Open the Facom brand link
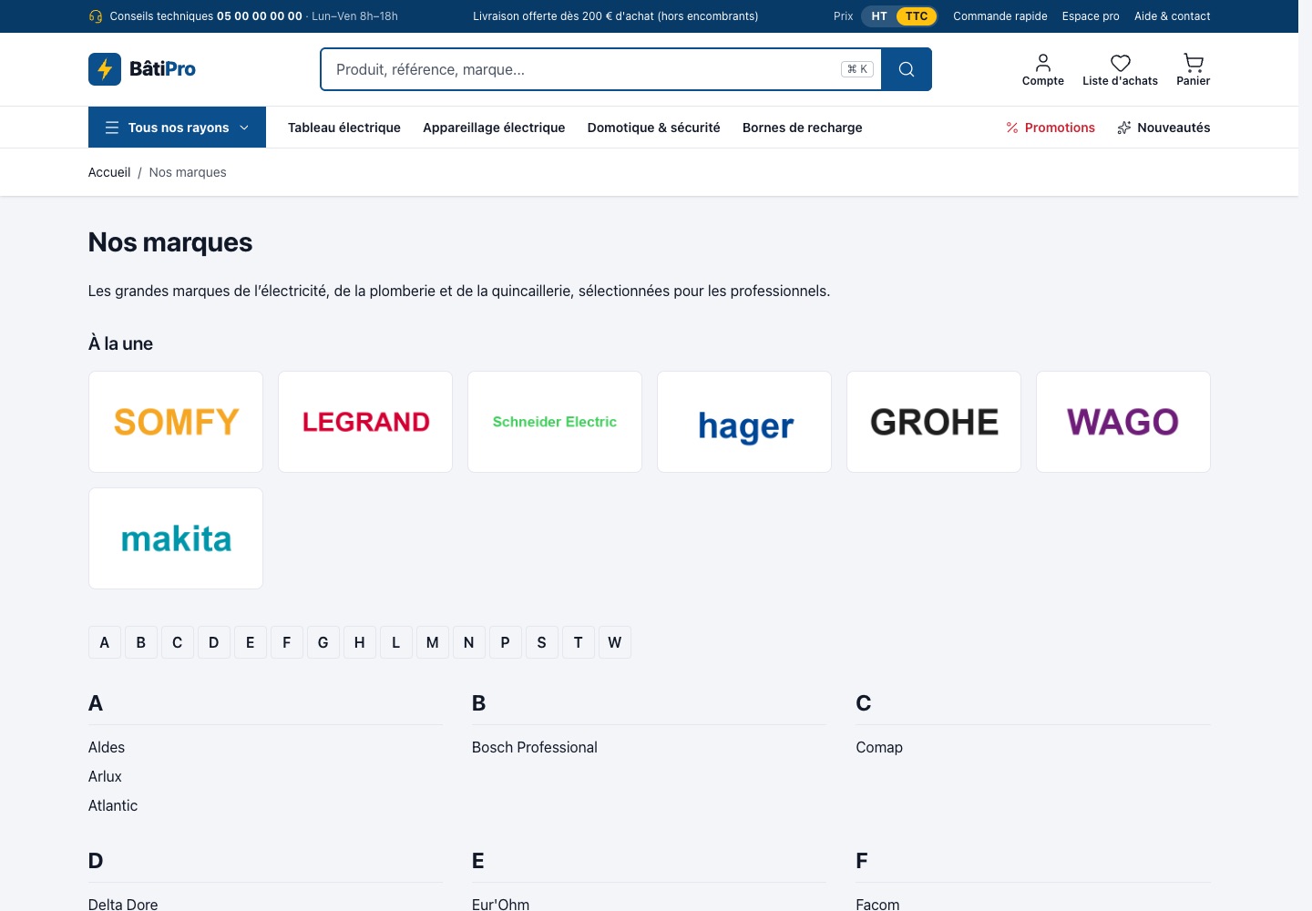Image resolution: width=1312 pixels, height=911 pixels. pos(877,904)
